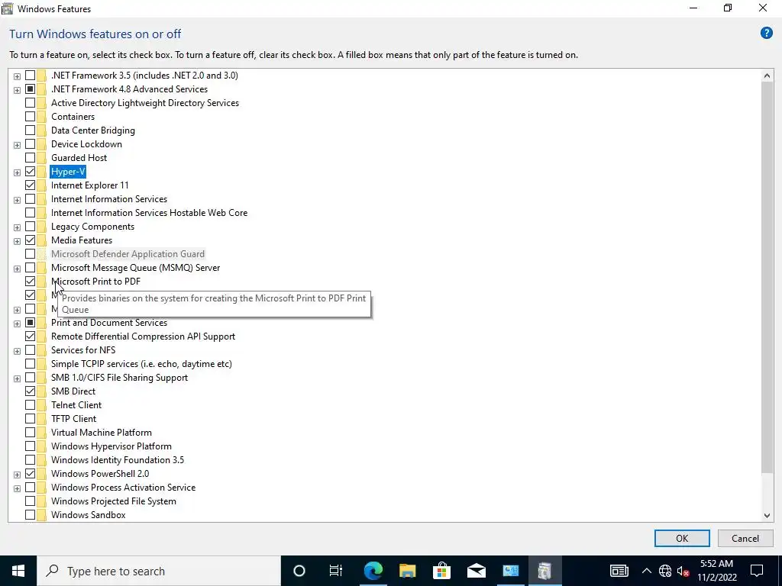Uncheck the SMB Direct checkbox
The width and height of the screenshot is (782, 586).
[x=30, y=391]
